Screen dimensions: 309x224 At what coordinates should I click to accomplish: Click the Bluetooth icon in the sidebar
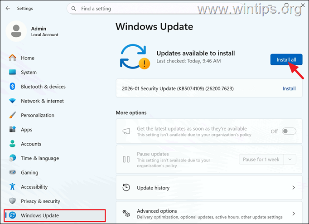click(x=12, y=86)
